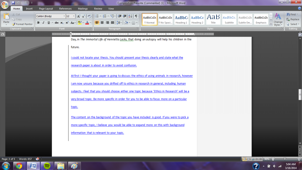302x170 pixels.
Task: Click the Increase Indent icon
Action: [125, 16]
